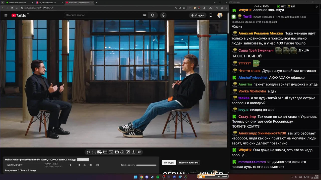321x180 pixels.
Task: Start voice search with the microphone
Action: [x=164, y=15]
